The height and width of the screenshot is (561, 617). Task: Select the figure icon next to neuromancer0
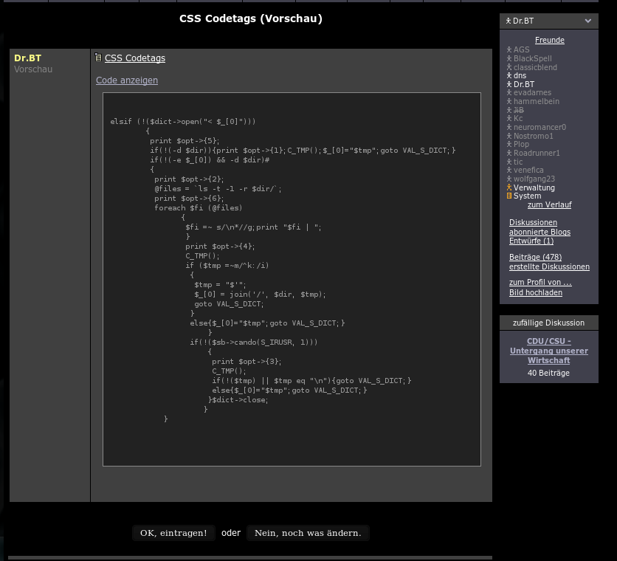pyautogui.click(x=508, y=127)
